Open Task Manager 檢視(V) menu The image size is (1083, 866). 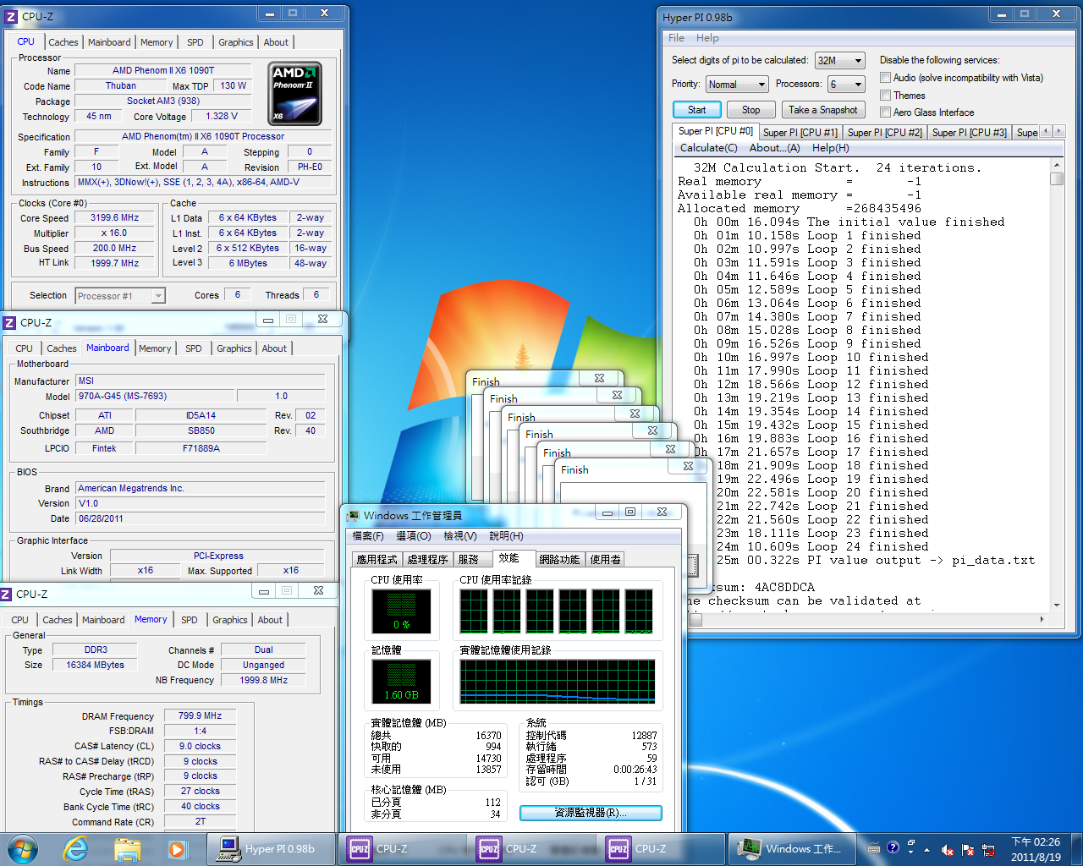pyautogui.click(x=460, y=536)
